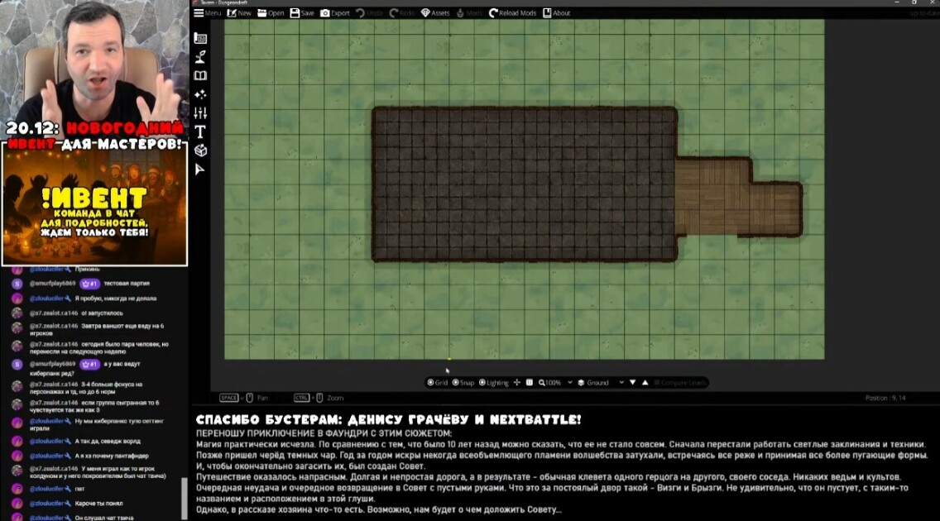Image resolution: width=940 pixels, height=521 pixels.
Task: Click the dark stone tavern floor on the map
Action: pyautogui.click(x=525, y=184)
